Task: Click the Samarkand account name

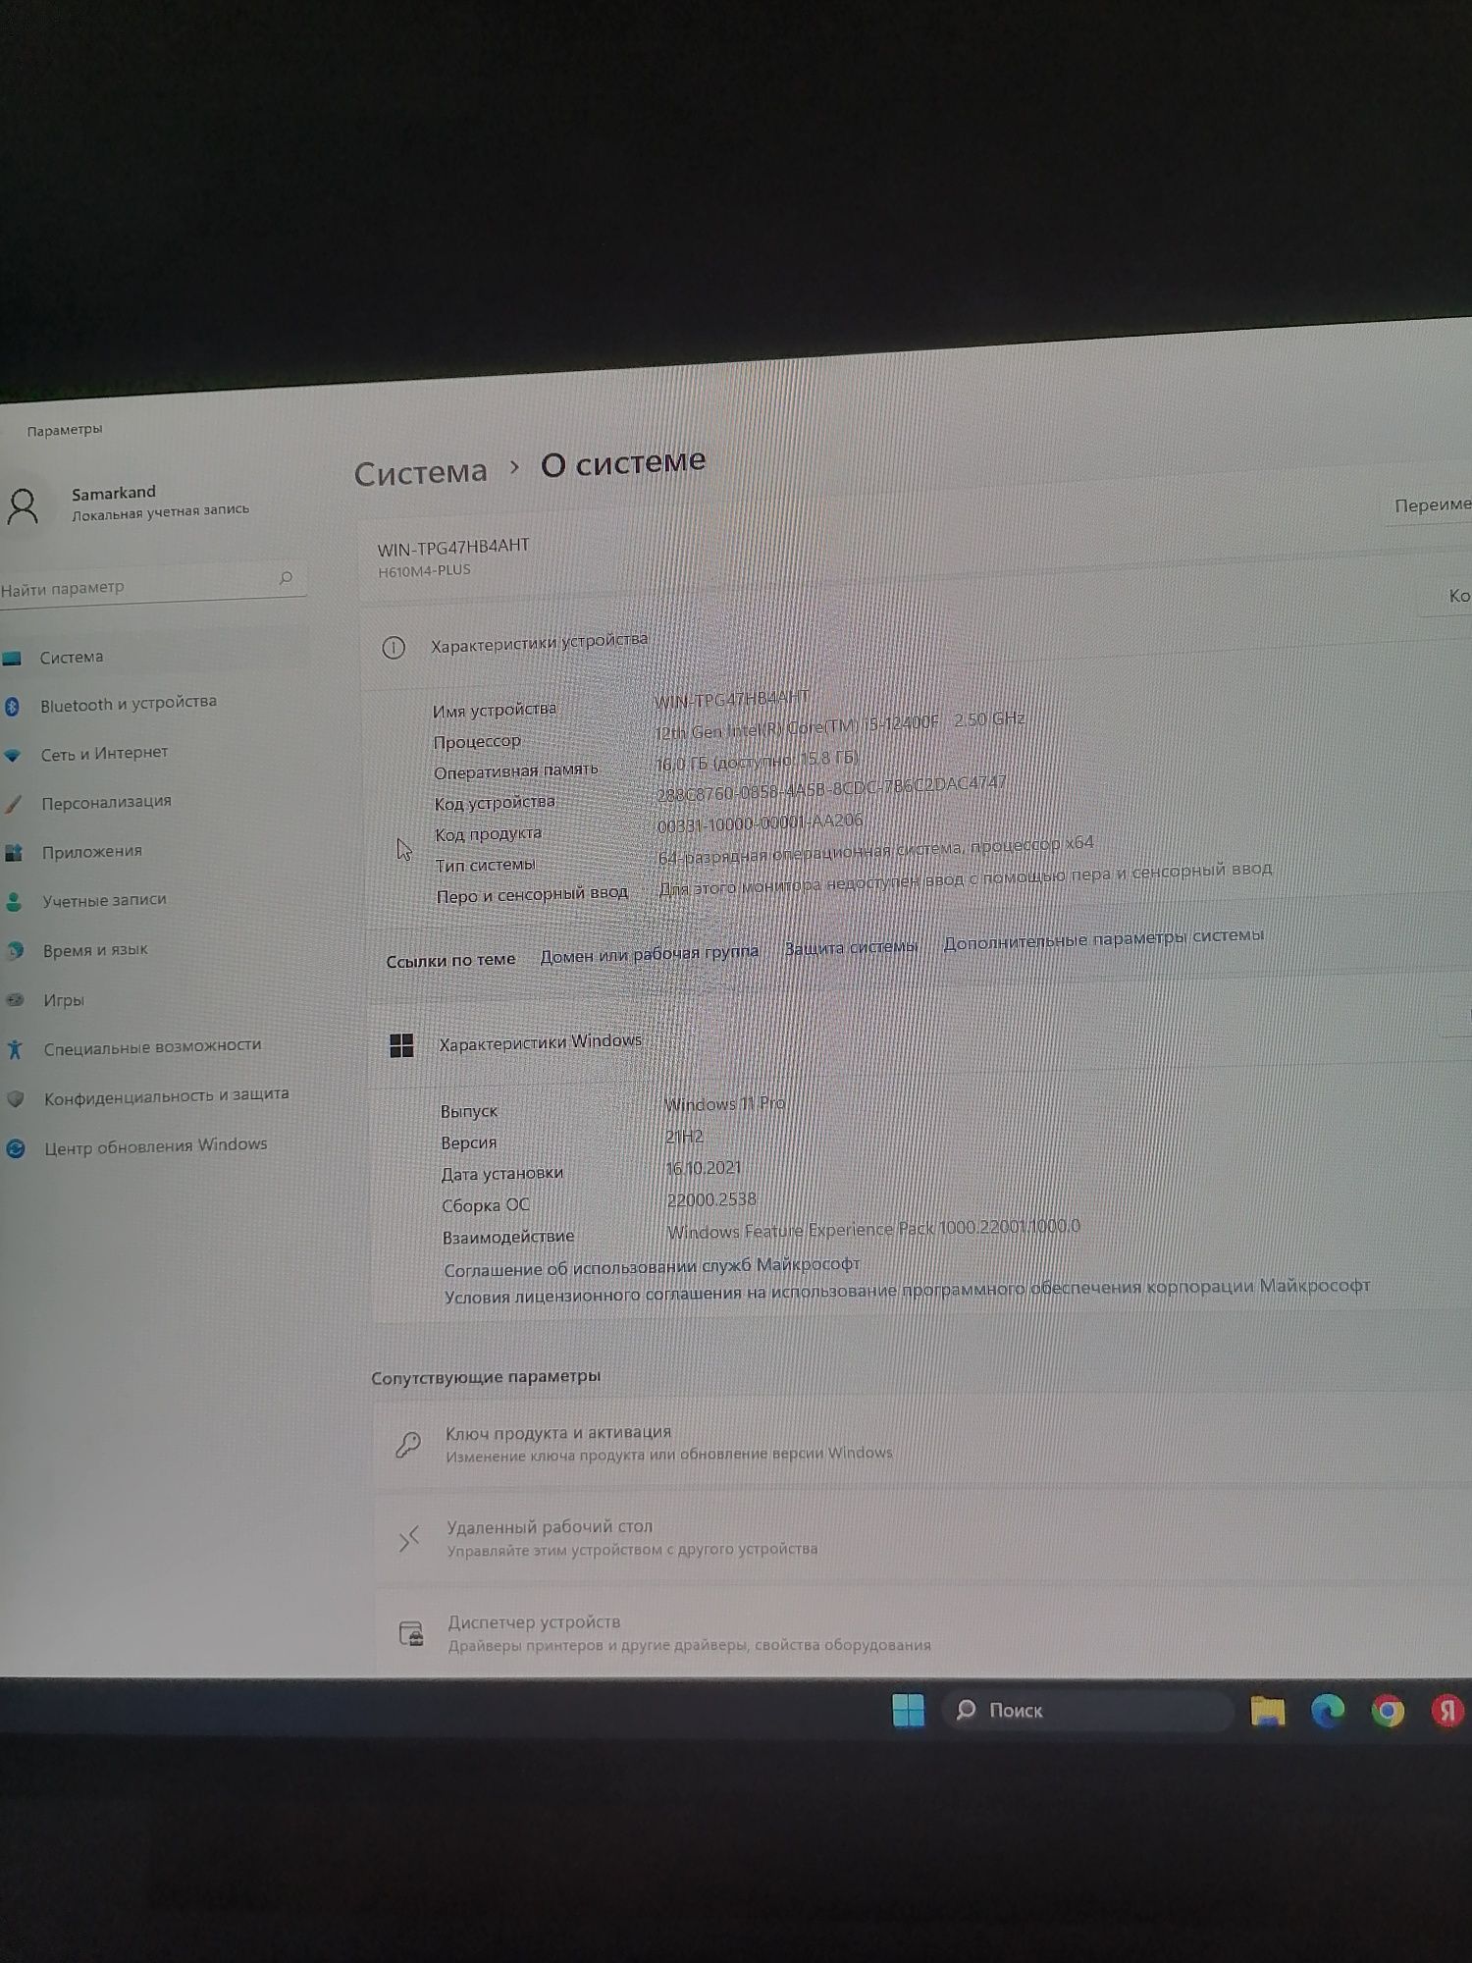Action: 114,492
